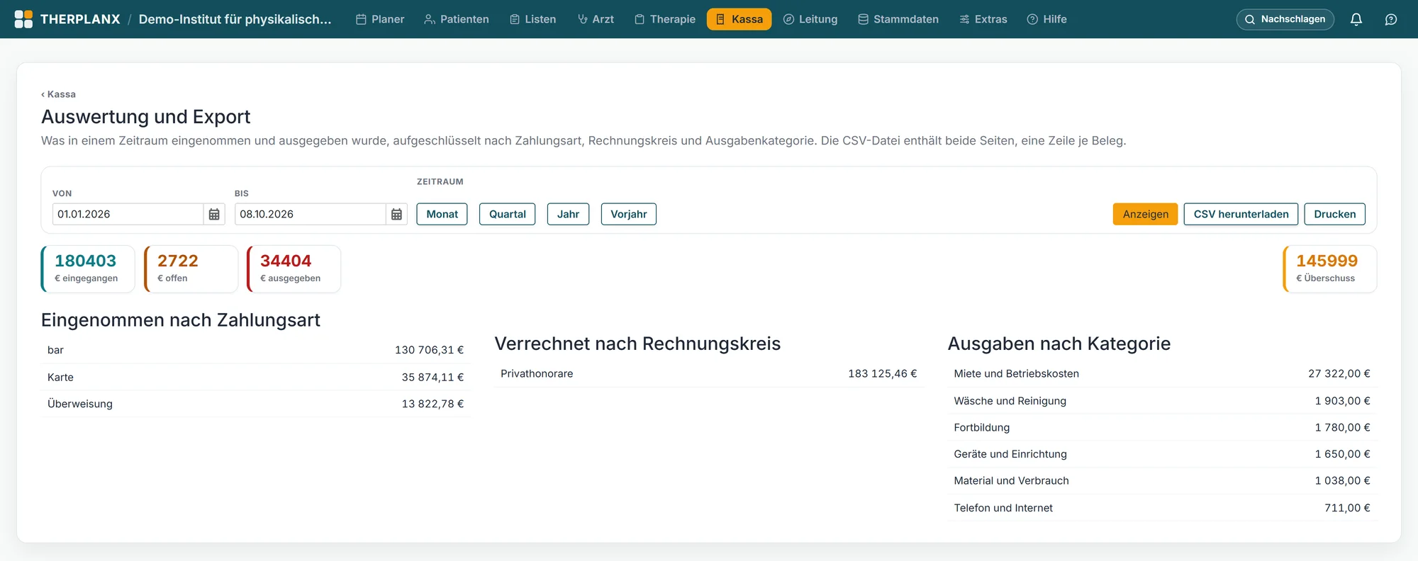This screenshot has height=561, width=1418.
Task: Select the 'Privathonorare' row
Action: (709, 373)
